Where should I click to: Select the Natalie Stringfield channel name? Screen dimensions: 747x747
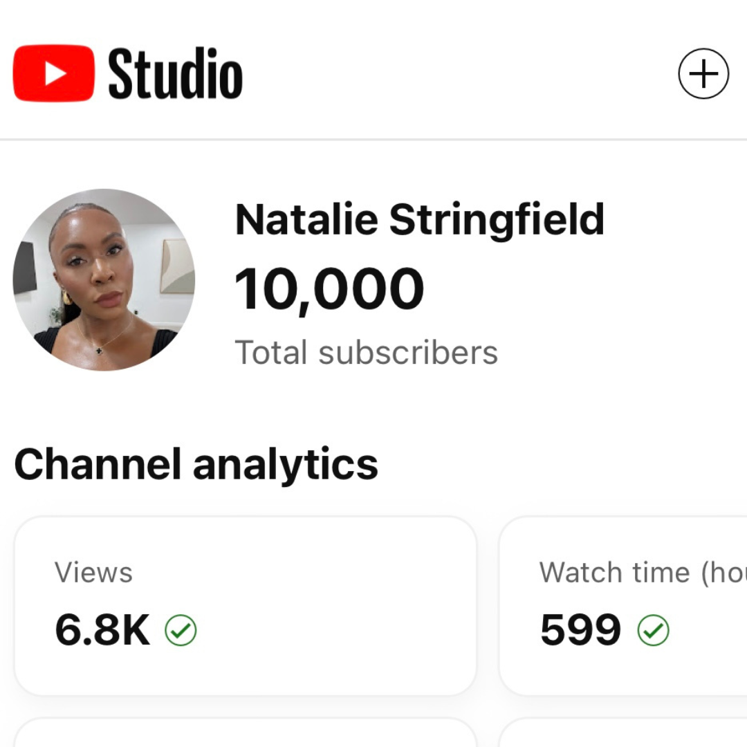coord(419,220)
